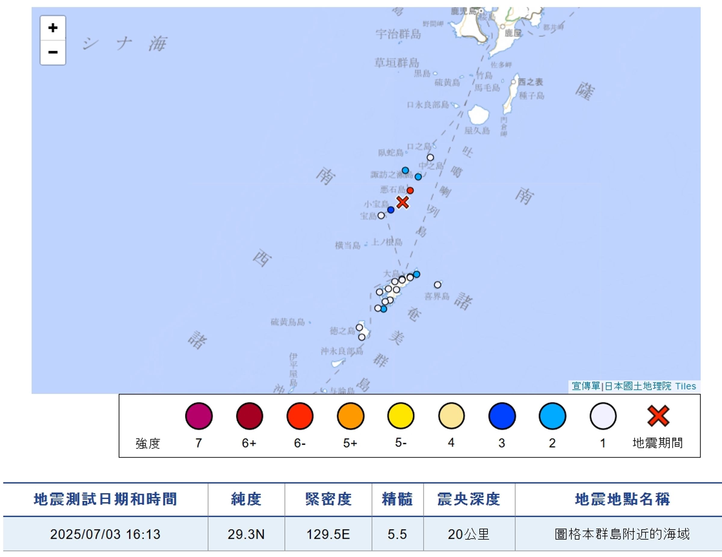The image size is (722, 557).
Task: Click the intensity 5- yellow legend swatch
Action: (401, 416)
